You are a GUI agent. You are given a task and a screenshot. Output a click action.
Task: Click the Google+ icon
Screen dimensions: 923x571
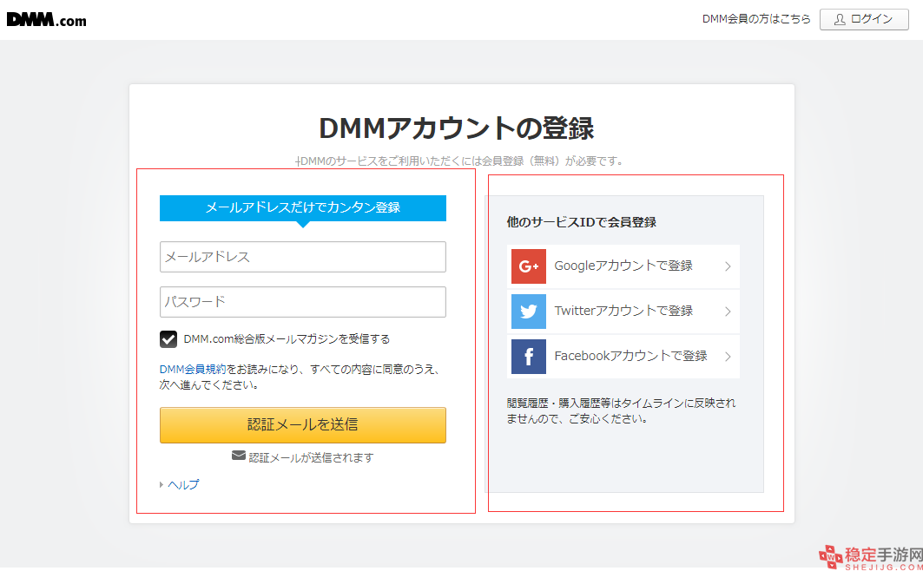pos(529,266)
